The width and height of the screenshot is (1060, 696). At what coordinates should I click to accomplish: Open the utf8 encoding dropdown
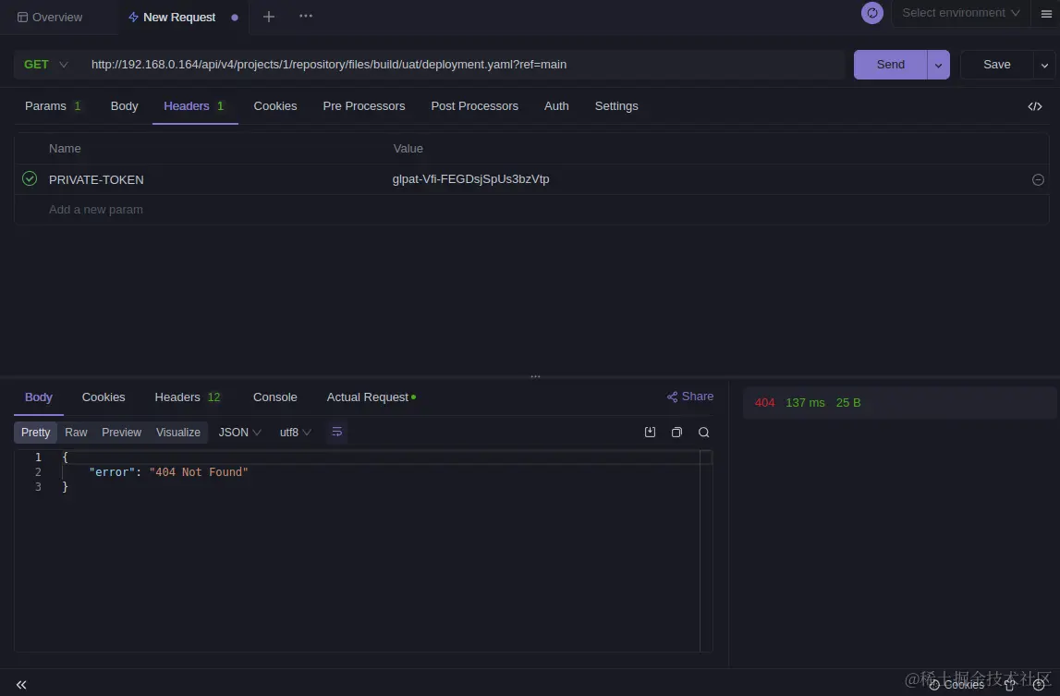coord(296,433)
